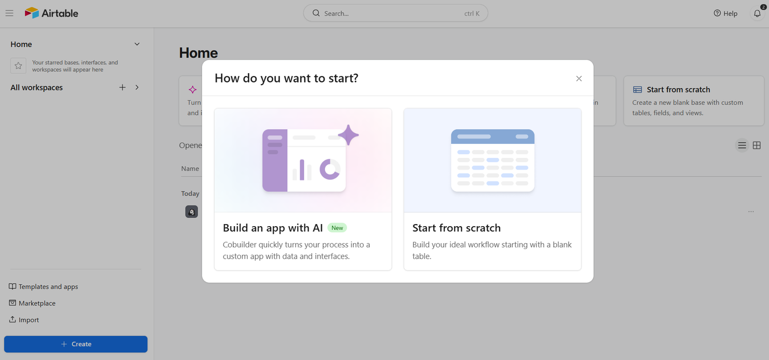Switch to grid view of opened bases
769x360 pixels.
click(757, 145)
